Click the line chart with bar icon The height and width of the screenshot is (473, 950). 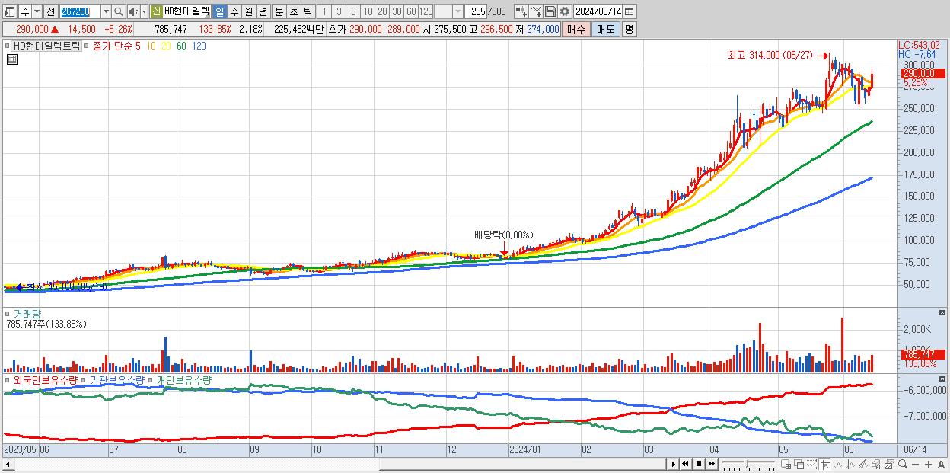tap(838, 465)
